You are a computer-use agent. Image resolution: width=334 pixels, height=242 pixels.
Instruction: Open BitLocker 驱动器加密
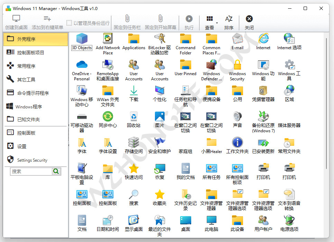(x=159, y=42)
